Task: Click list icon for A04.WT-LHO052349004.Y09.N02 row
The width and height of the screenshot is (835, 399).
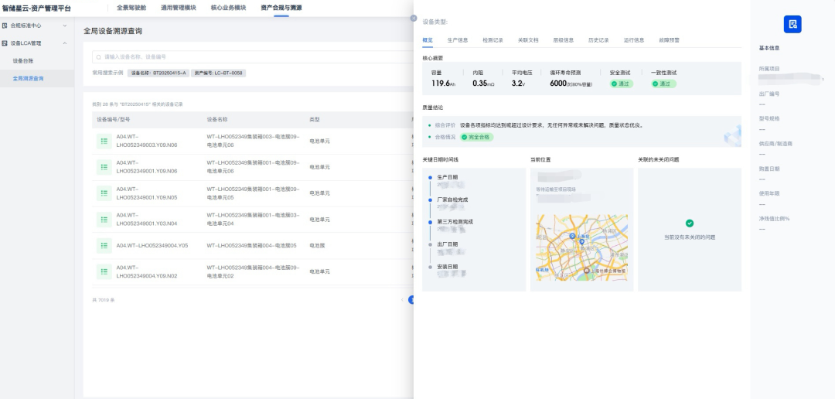Action: pos(104,271)
